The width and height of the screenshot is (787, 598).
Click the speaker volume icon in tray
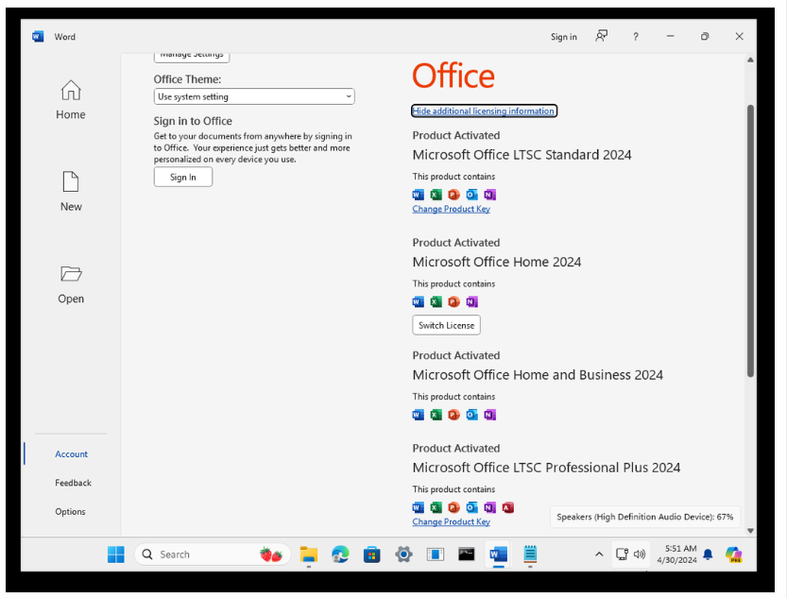(x=640, y=555)
